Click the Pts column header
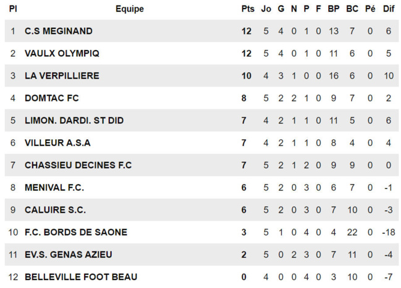The width and height of the screenshot is (401, 288). click(x=248, y=9)
